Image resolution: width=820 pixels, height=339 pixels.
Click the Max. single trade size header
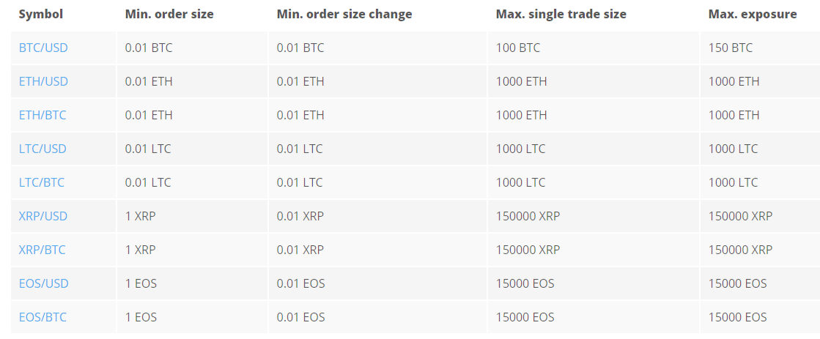point(561,14)
